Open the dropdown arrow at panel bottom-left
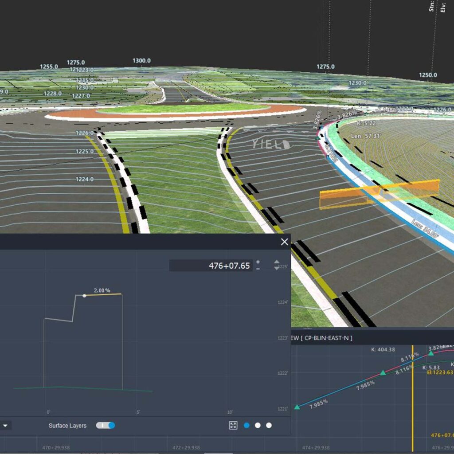The height and width of the screenshot is (454, 454). pos(5,426)
